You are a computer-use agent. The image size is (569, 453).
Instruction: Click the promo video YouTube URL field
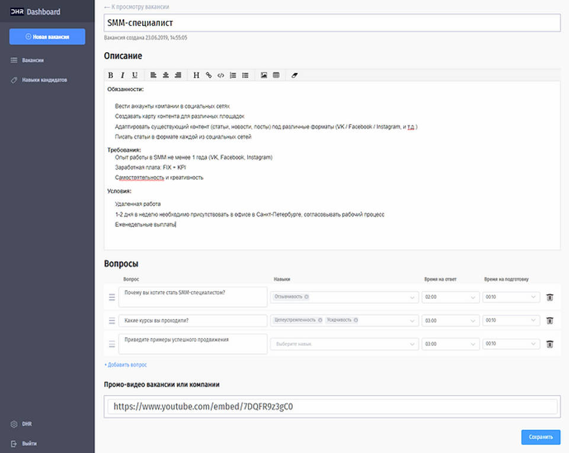(332, 407)
